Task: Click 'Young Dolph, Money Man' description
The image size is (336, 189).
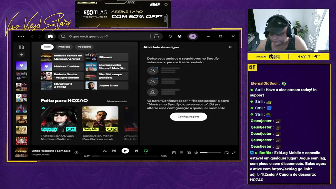Action: pos(98,137)
